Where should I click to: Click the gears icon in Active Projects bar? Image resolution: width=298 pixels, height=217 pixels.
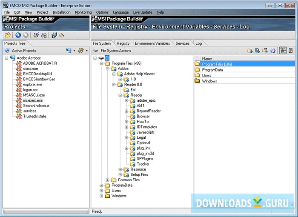81,51
